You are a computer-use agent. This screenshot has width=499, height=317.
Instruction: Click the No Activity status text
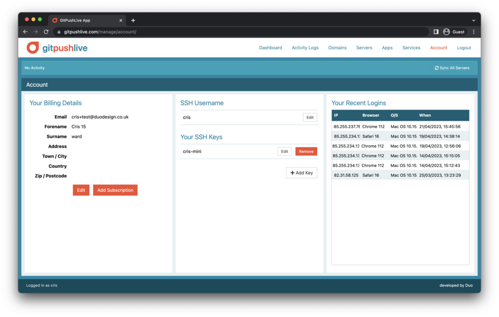click(35, 68)
